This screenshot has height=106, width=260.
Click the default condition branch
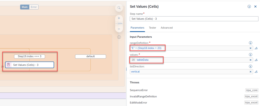(x=90, y=57)
